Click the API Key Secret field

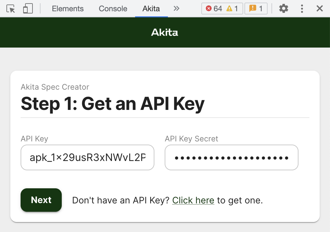click(232, 157)
